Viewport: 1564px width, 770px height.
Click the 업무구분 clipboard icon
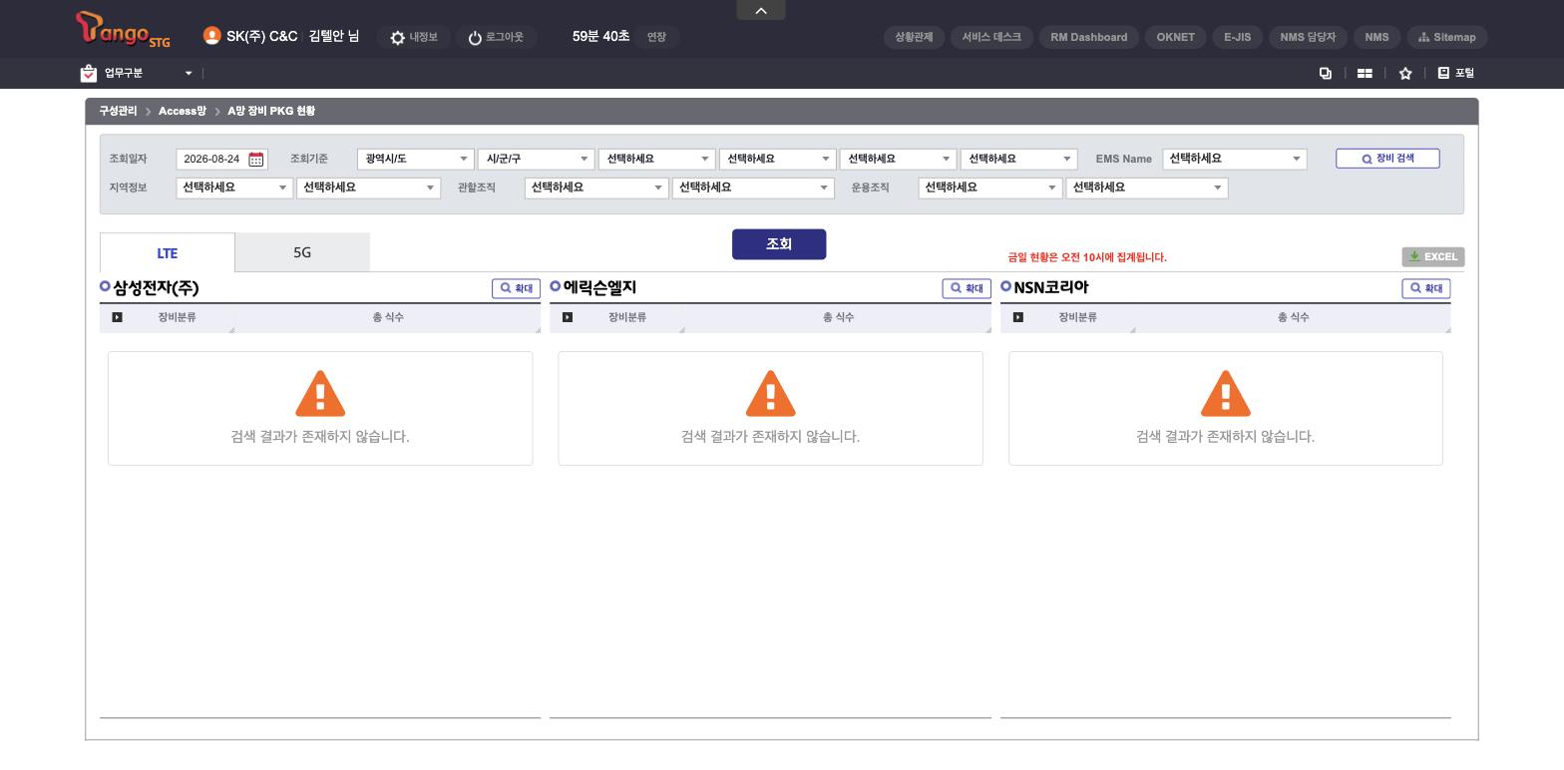point(89,73)
